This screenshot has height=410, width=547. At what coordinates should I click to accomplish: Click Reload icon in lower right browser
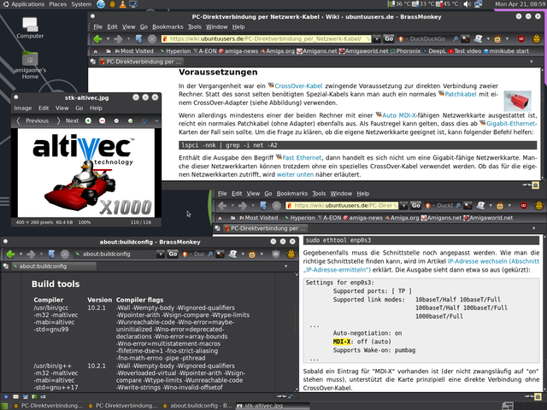click(263, 206)
